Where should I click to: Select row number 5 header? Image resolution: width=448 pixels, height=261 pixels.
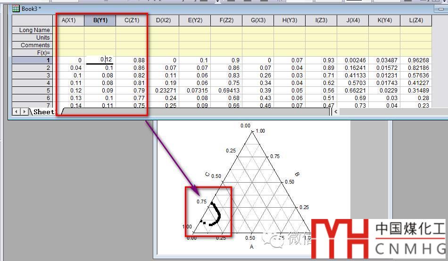32,90
